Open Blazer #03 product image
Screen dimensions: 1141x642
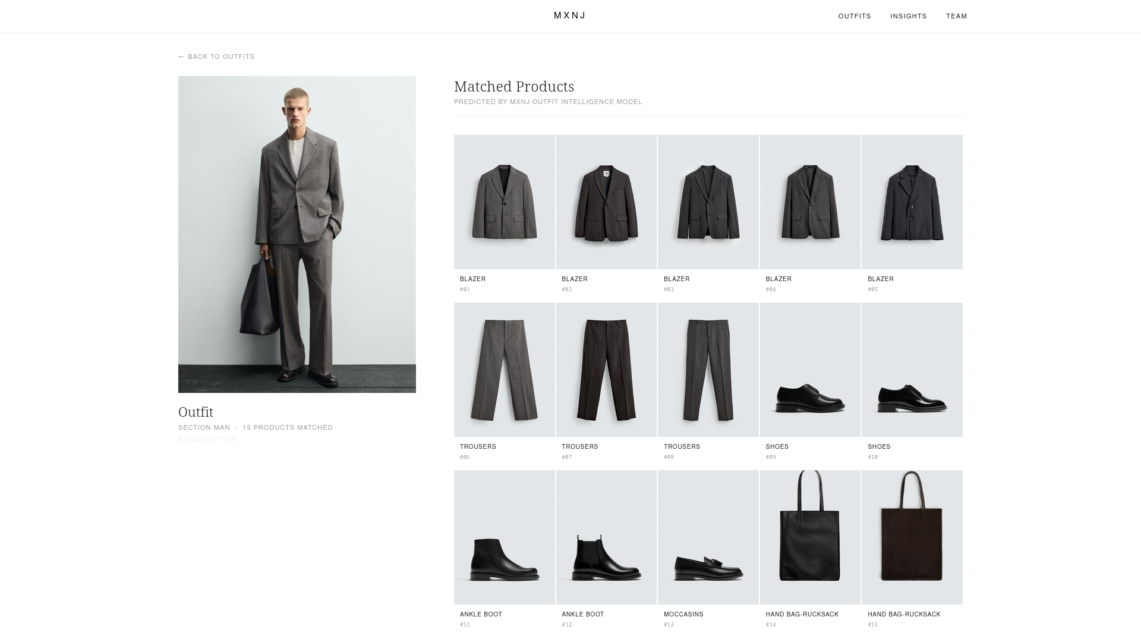(708, 202)
